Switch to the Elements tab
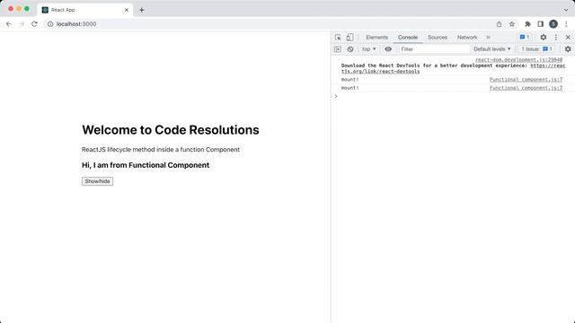Image resolution: width=575 pixels, height=323 pixels. click(x=376, y=38)
